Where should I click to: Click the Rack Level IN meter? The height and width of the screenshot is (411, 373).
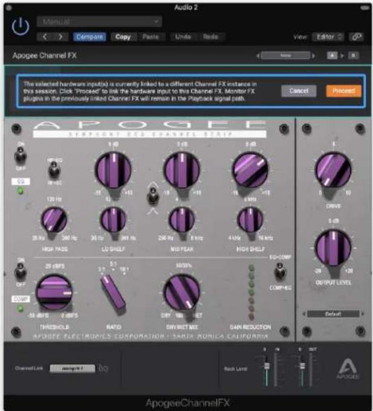[275, 370]
